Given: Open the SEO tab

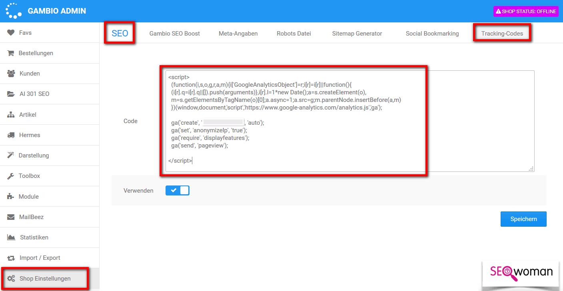Looking at the screenshot, I should pyautogui.click(x=120, y=34).
